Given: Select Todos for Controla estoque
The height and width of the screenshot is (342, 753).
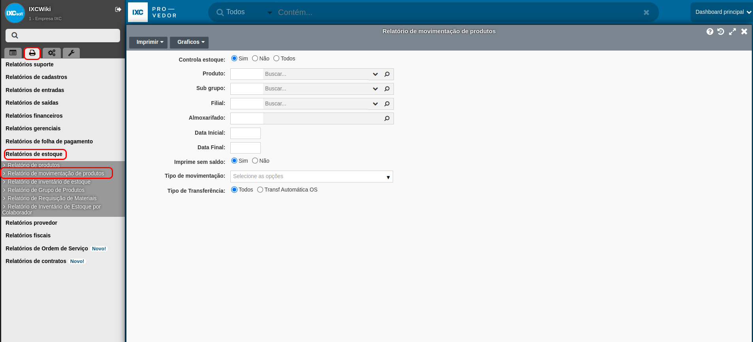Looking at the screenshot, I should tap(277, 58).
